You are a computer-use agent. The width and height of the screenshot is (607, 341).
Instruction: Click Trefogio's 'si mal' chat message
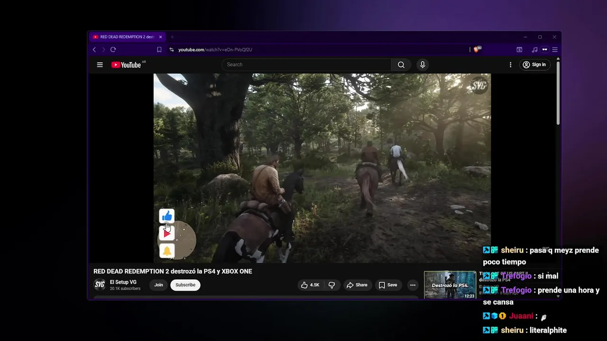521,276
